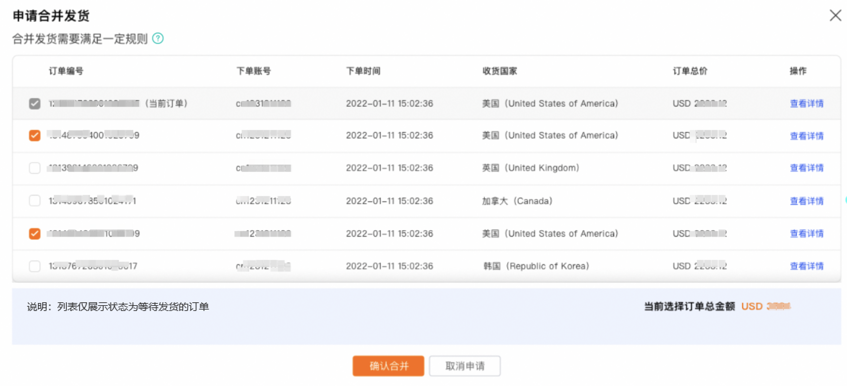Click 查看详情 for the United Kingdom order
Image resolution: width=847 pixels, height=386 pixels.
click(807, 168)
